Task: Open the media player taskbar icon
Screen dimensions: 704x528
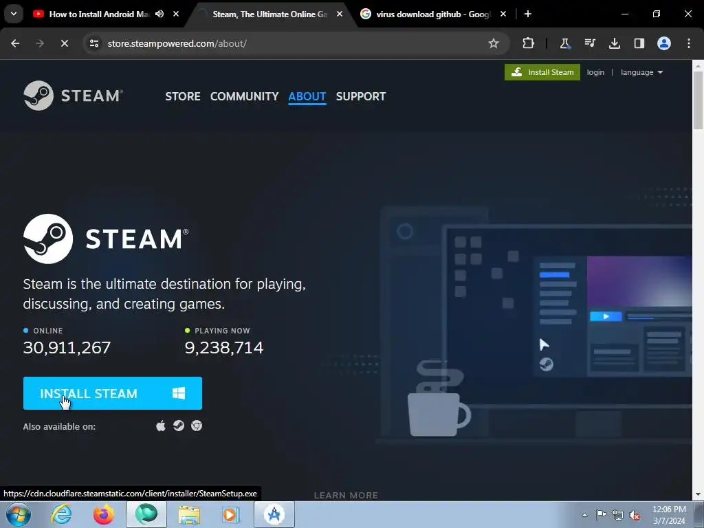Action: pyautogui.click(x=231, y=514)
